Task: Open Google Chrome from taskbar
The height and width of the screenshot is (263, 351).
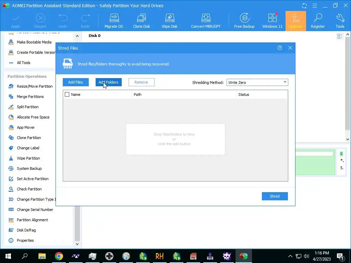Action: (x=59, y=256)
